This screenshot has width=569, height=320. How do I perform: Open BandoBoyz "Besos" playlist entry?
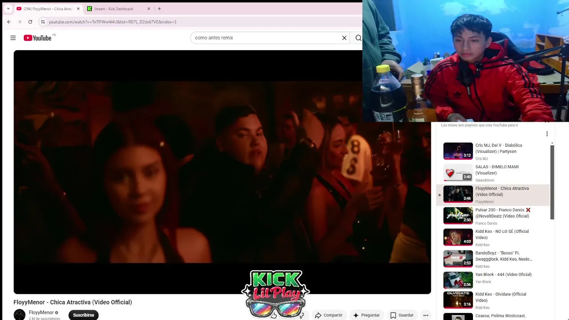tap(493, 259)
